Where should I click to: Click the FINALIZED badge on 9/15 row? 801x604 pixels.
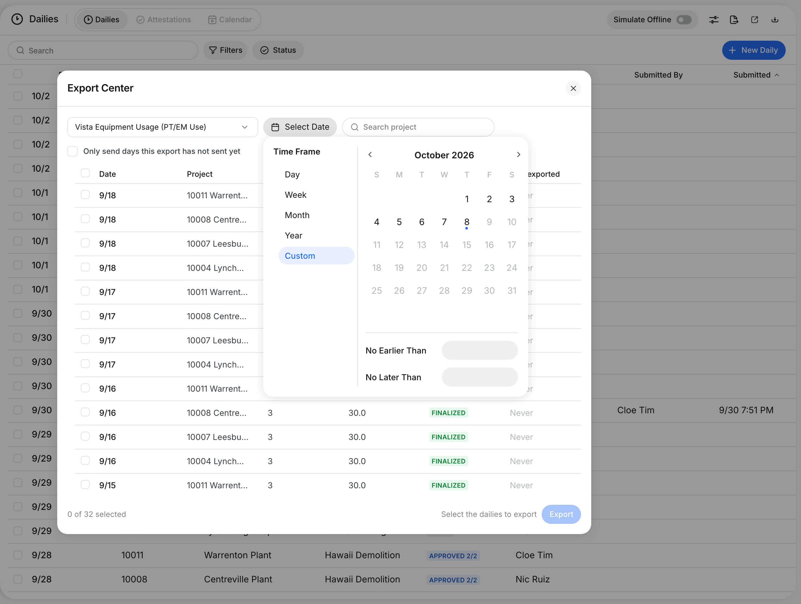pyautogui.click(x=448, y=485)
